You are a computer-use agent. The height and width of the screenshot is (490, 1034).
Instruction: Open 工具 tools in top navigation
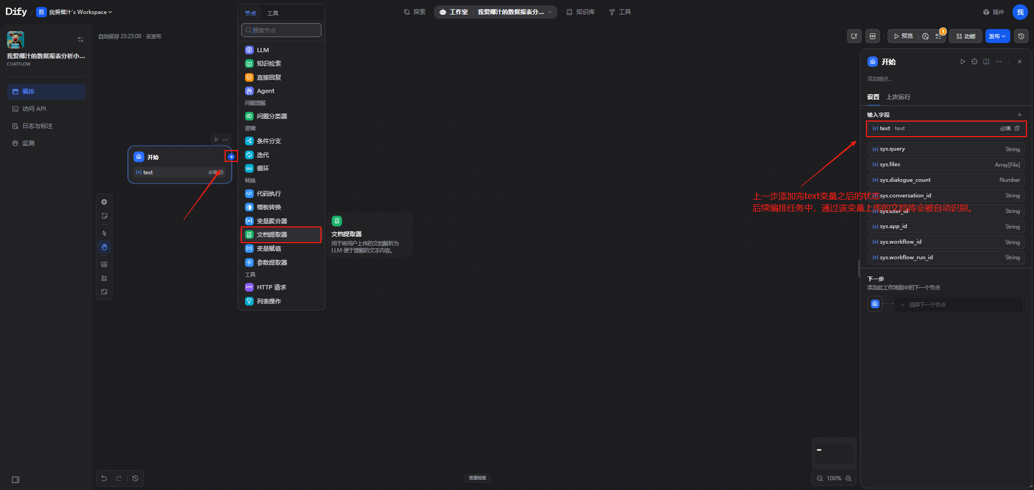(x=620, y=12)
